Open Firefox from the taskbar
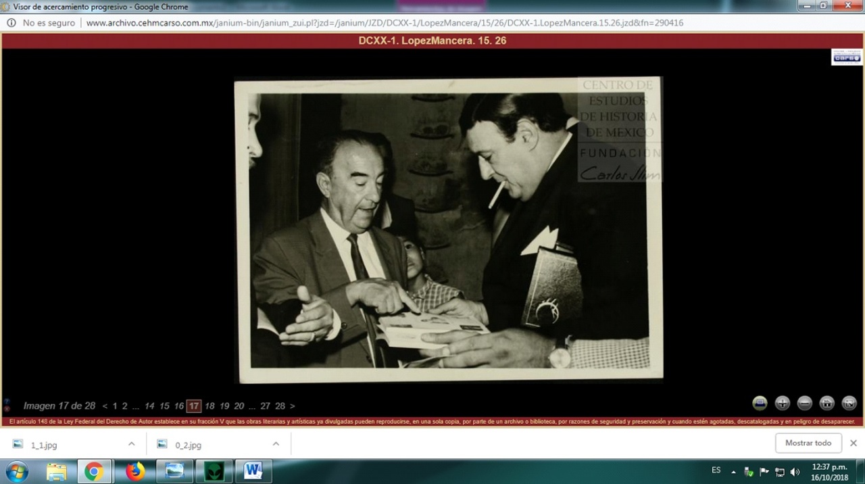The image size is (865, 484). click(135, 471)
